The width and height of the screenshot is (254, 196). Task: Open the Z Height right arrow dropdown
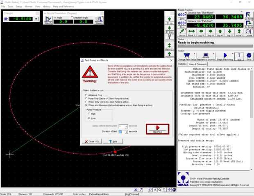[36, 19]
